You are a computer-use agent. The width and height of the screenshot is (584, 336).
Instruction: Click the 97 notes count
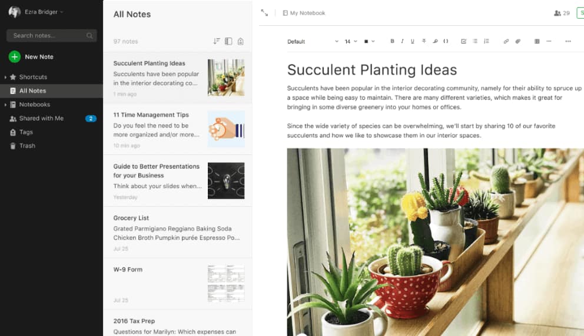click(x=125, y=41)
